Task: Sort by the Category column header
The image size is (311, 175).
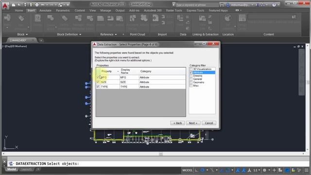Action: (x=162, y=71)
